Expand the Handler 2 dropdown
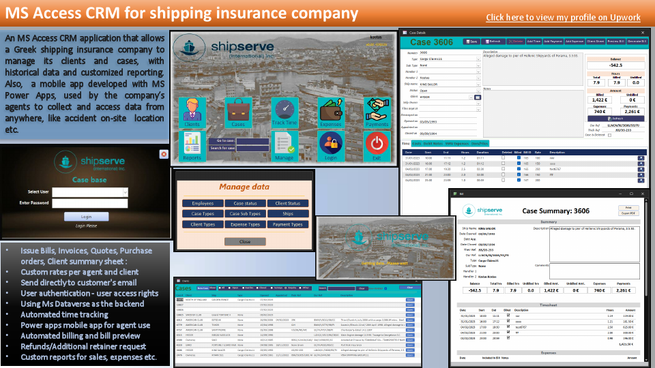This screenshot has height=368, width=655. [478, 78]
